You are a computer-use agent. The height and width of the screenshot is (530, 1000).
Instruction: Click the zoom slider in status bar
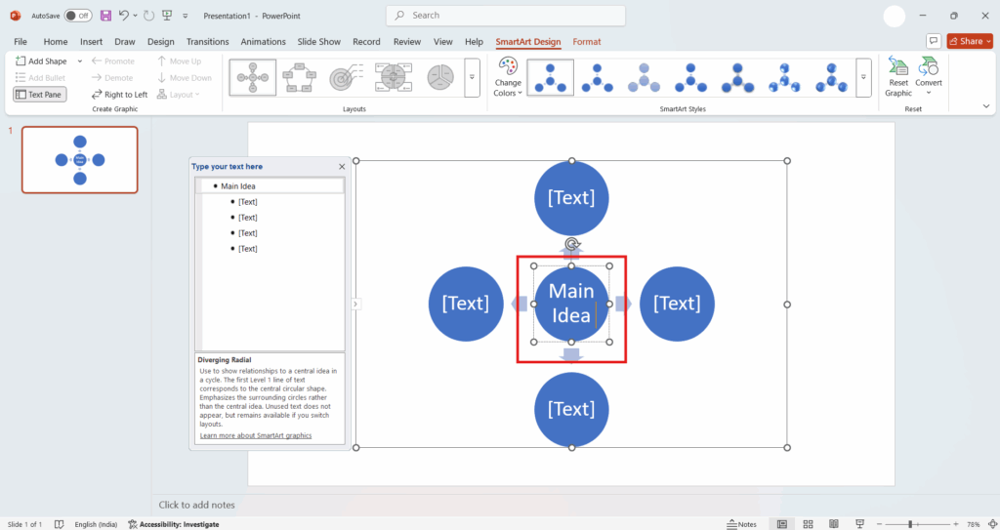[910, 524]
